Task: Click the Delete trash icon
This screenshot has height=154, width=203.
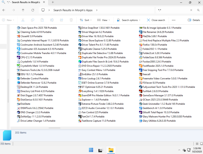Action: [71, 20]
